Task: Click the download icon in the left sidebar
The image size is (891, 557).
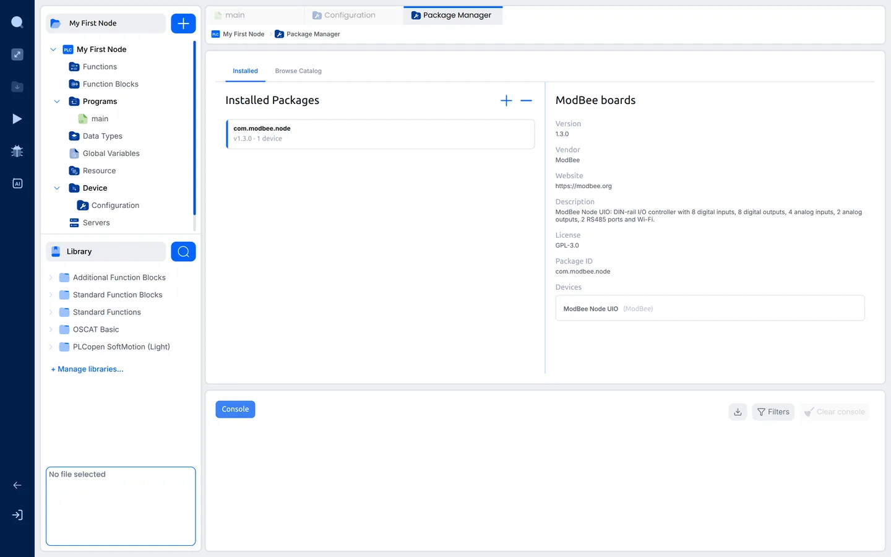Action: tap(17, 87)
